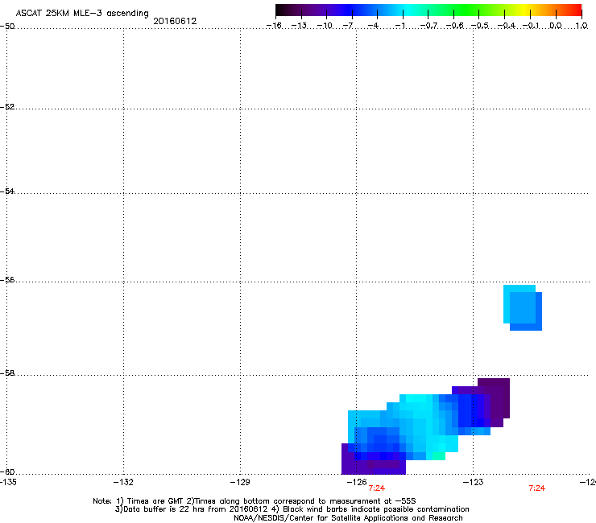Click the -50 latitude axis label
Screen dimensions: 596x523
click(x=7, y=27)
